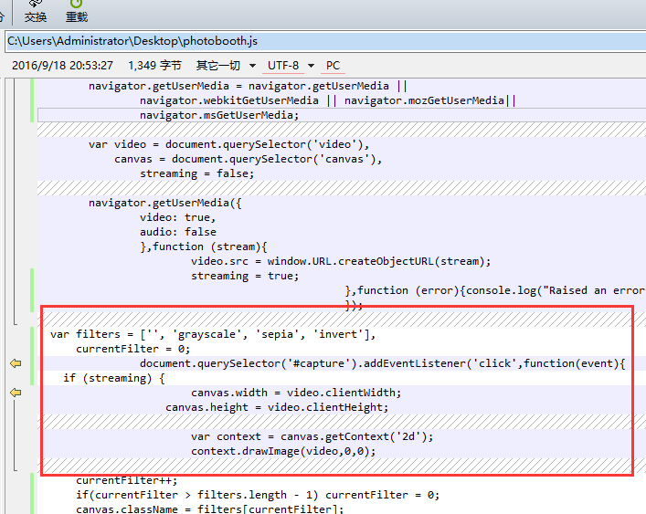This screenshot has width=646, height=514.
Task: Click the 'if (streaming) {' code line
Action: pyautogui.click(x=114, y=378)
